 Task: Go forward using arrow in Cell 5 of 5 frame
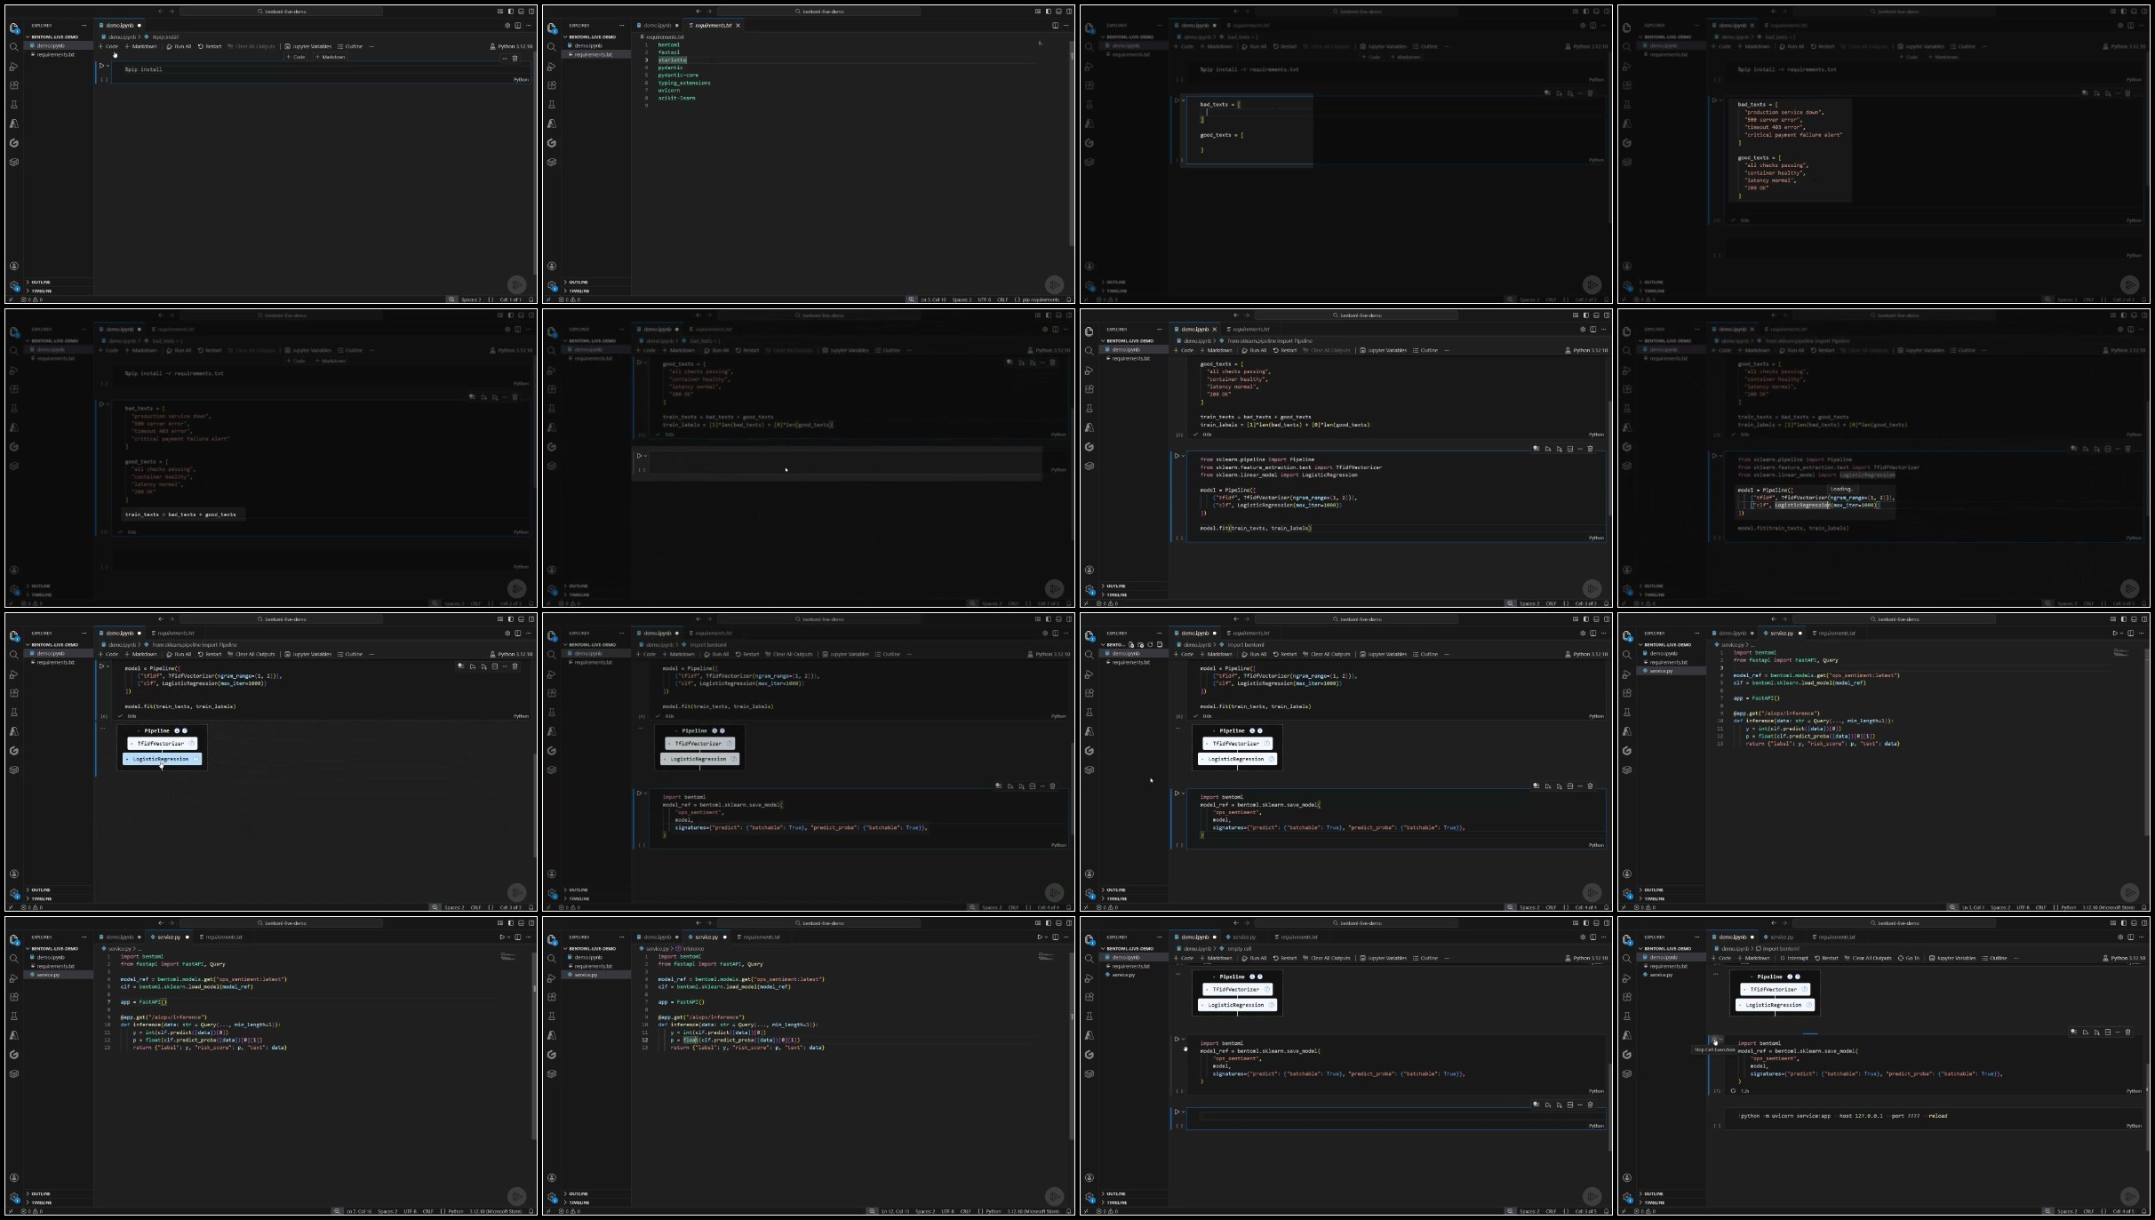[1247, 923]
